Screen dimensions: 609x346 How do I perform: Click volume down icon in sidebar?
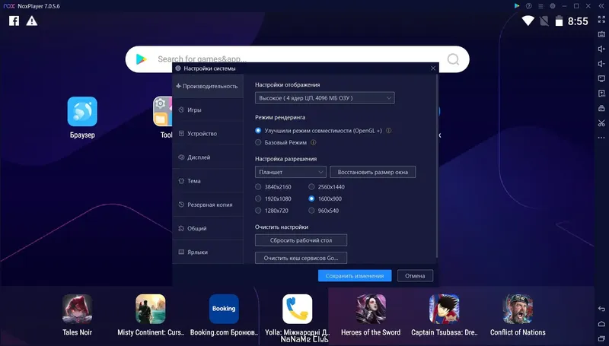pyautogui.click(x=601, y=64)
